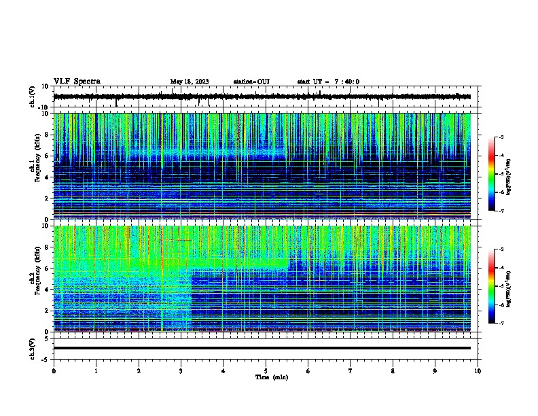Click time-axis tick label "3" at bottom
Screen dimensions: 538x416
(x=181, y=371)
